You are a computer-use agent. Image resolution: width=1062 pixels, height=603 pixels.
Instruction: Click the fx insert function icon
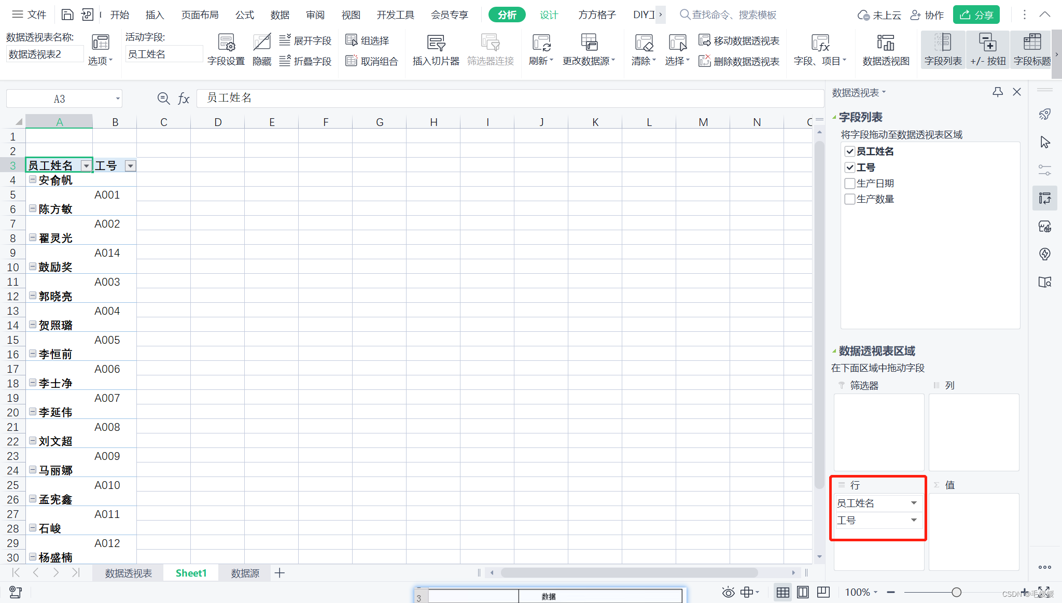pos(184,98)
